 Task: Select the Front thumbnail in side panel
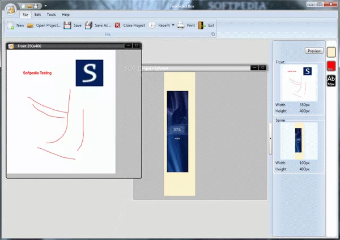(x=299, y=83)
